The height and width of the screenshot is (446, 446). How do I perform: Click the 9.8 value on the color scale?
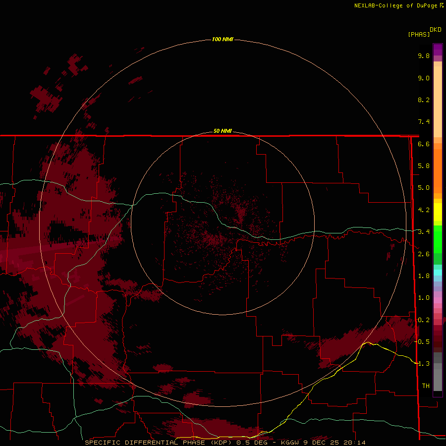point(424,56)
